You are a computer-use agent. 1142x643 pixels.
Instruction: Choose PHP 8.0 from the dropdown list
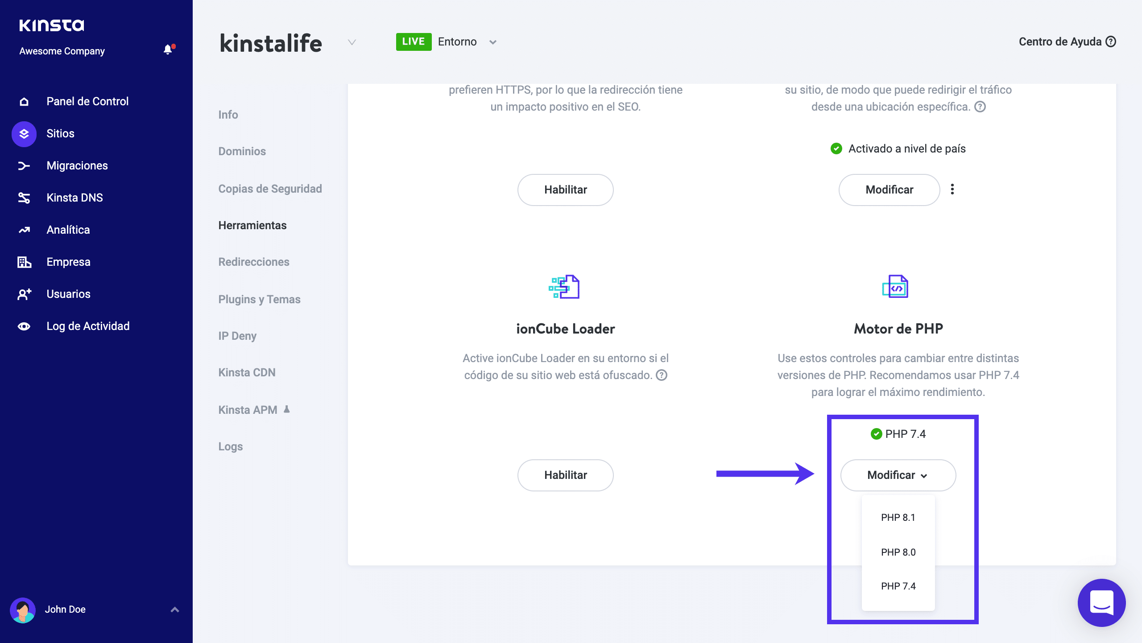click(x=898, y=552)
